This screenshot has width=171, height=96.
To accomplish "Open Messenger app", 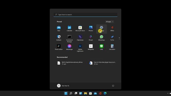I will point(69,47).
